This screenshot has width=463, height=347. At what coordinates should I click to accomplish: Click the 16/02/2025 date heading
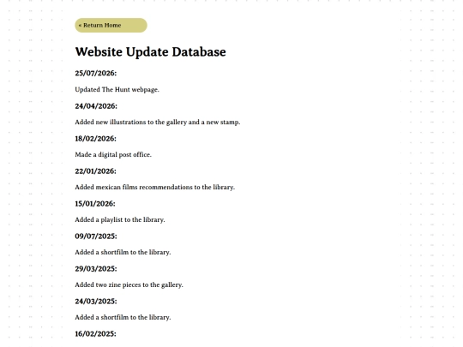[x=96, y=334]
